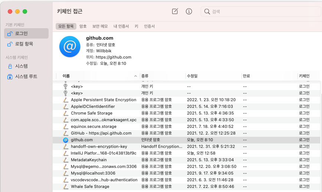Screen dimensions: 322x192
Task: Click Handoff Encryption... type cell
Action: pos(162,146)
